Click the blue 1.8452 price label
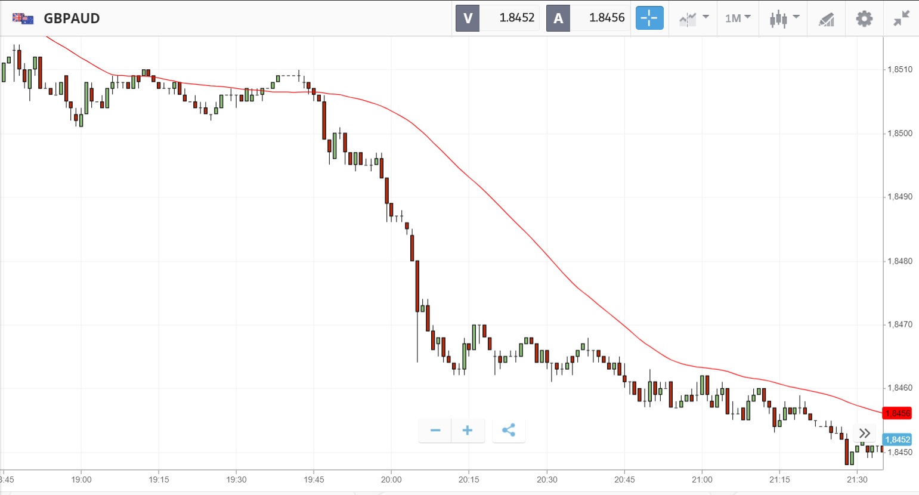Viewport: 919px width, 495px height. [897, 440]
